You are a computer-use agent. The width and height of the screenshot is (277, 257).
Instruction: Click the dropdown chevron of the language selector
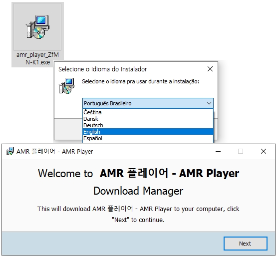(x=209, y=103)
